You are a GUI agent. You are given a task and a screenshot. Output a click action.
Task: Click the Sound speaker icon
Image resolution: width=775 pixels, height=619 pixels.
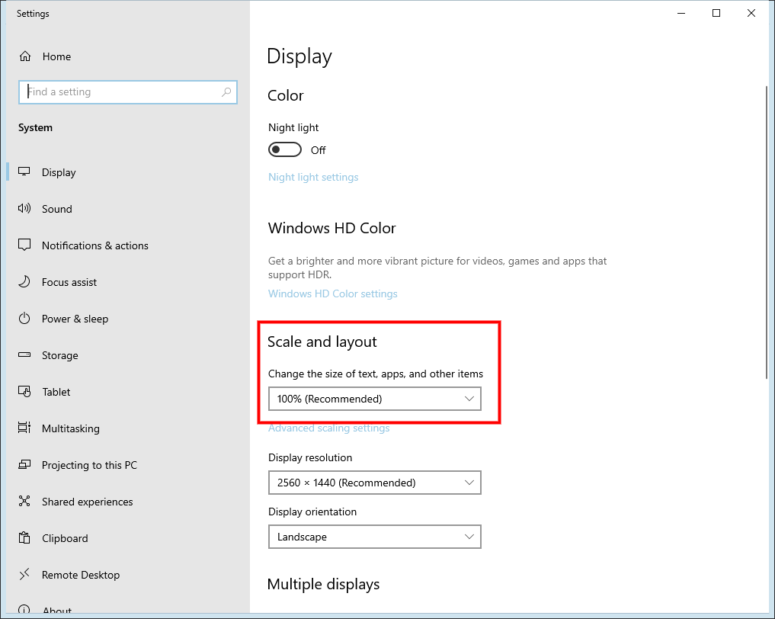point(24,209)
